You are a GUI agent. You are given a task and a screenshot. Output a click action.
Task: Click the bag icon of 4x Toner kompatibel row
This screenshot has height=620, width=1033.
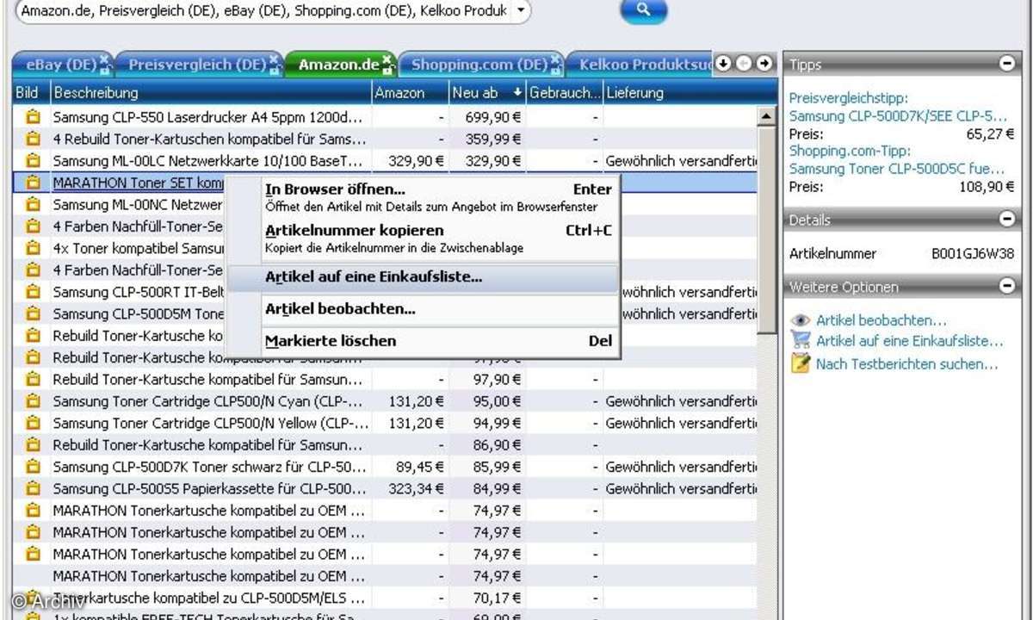[x=33, y=248]
